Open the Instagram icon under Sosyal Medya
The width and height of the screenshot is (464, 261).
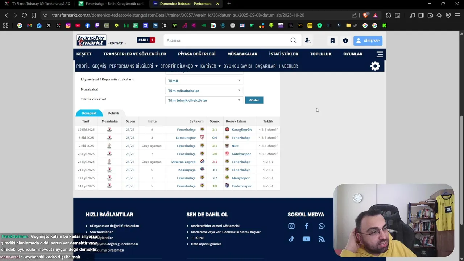(x=291, y=226)
